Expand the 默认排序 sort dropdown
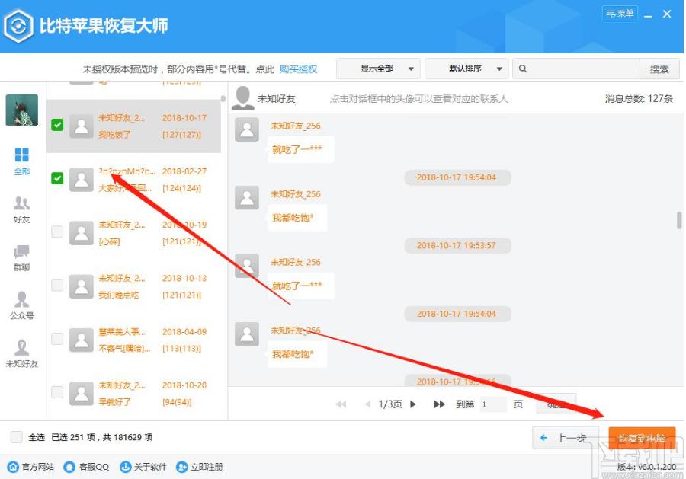 pos(466,69)
